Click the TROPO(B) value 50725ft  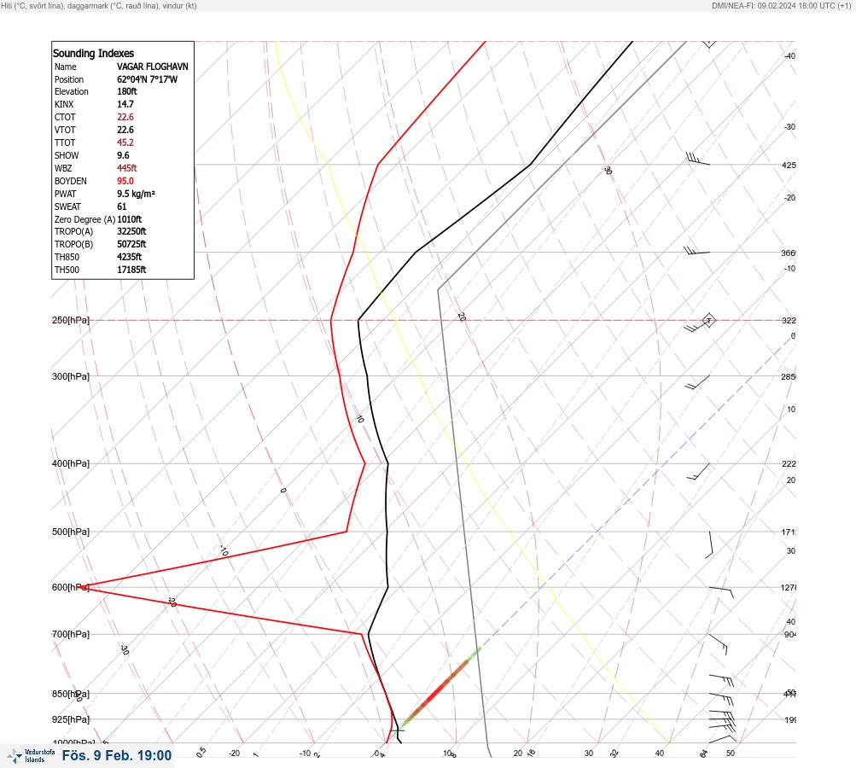131,244
